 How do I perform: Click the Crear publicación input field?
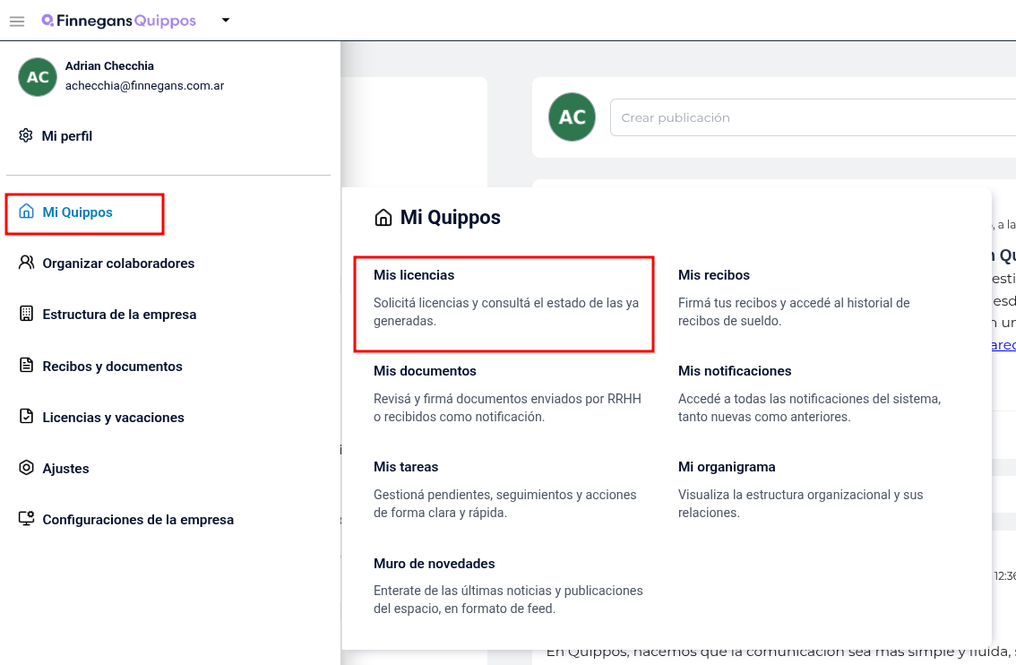pyautogui.click(x=813, y=117)
